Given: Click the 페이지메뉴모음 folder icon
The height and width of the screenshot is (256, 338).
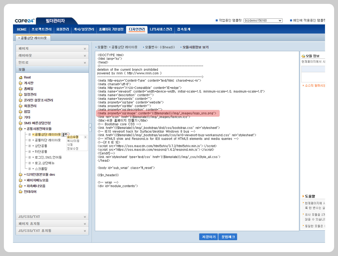Looking at the screenshot, I should click(21, 180).
